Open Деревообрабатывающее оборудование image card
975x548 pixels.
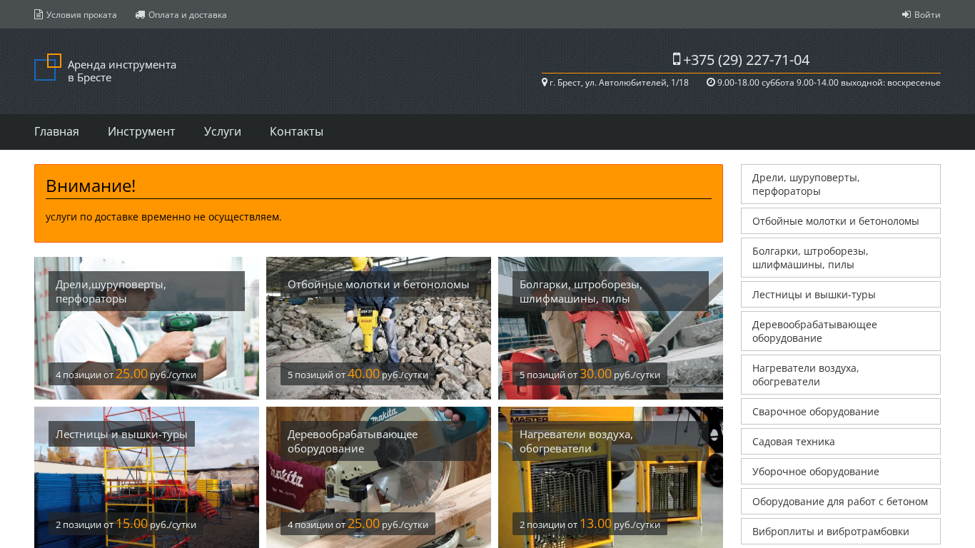(378, 477)
